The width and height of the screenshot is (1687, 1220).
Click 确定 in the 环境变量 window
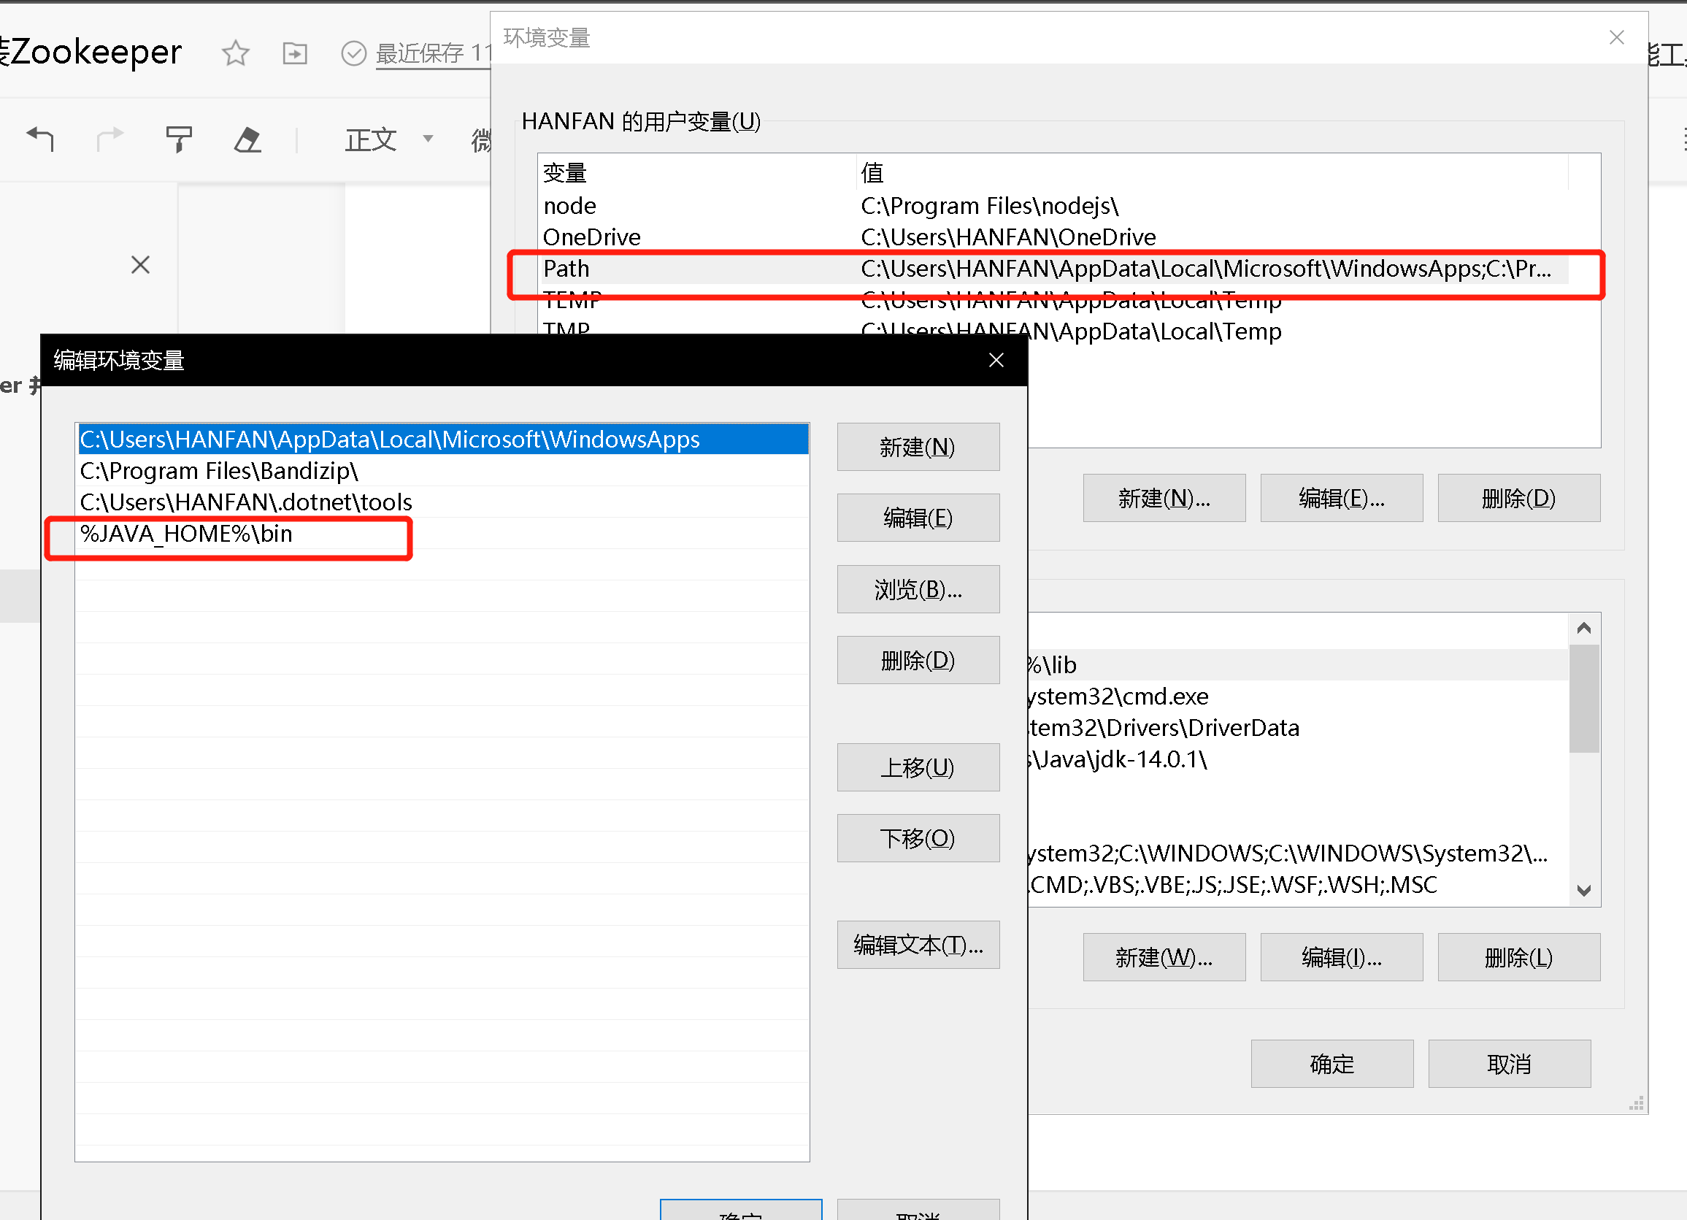point(1332,1064)
